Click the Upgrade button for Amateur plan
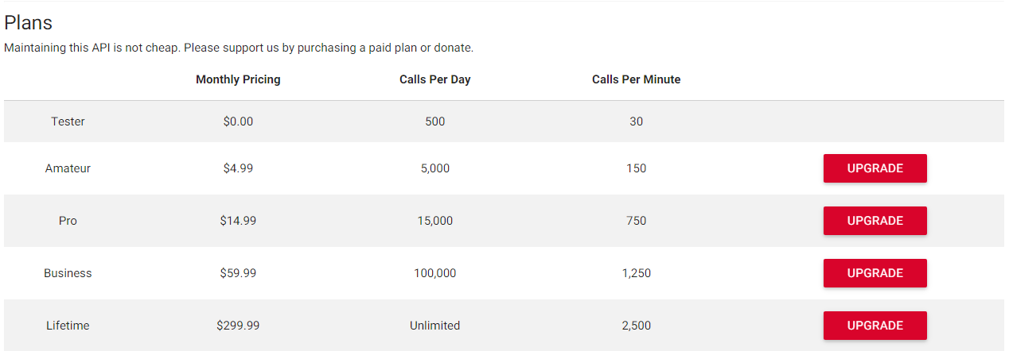The width and height of the screenshot is (1009, 351). [x=875, y=168]
